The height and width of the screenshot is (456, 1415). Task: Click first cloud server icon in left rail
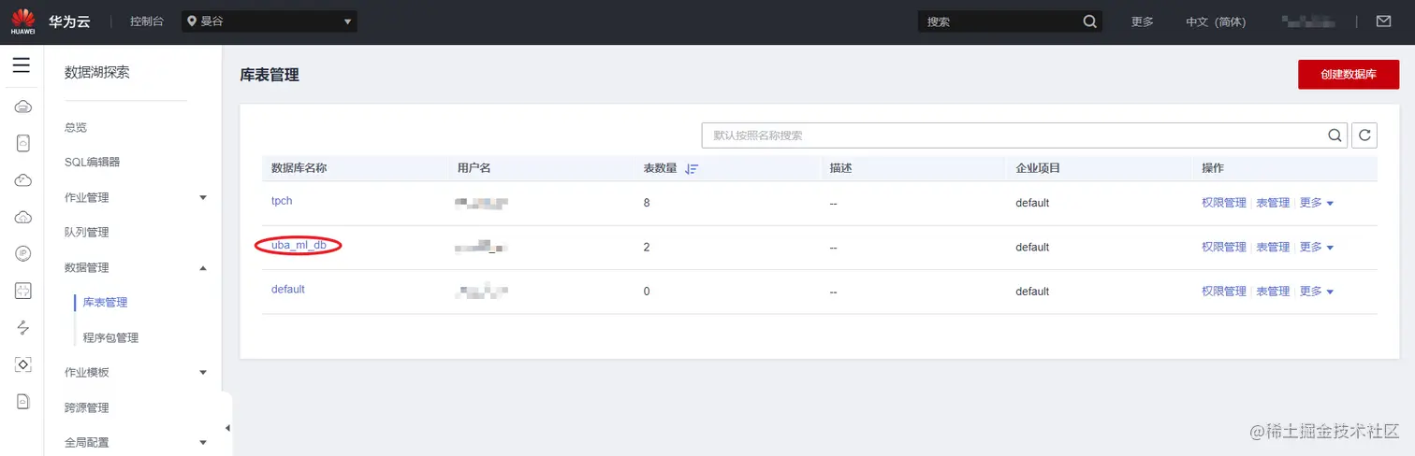[x=23, y=107]
